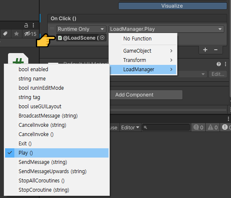Toggle the panel lock icon
Screen dimensions: 231x198
[26, 25]
